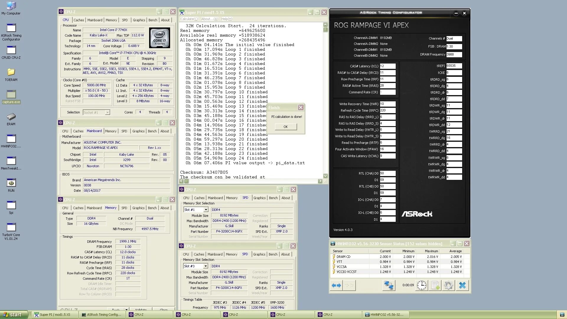Click Core Speed 5000.00 MHz value
Viewport: 567px width, 319px height.
point(96,85)
